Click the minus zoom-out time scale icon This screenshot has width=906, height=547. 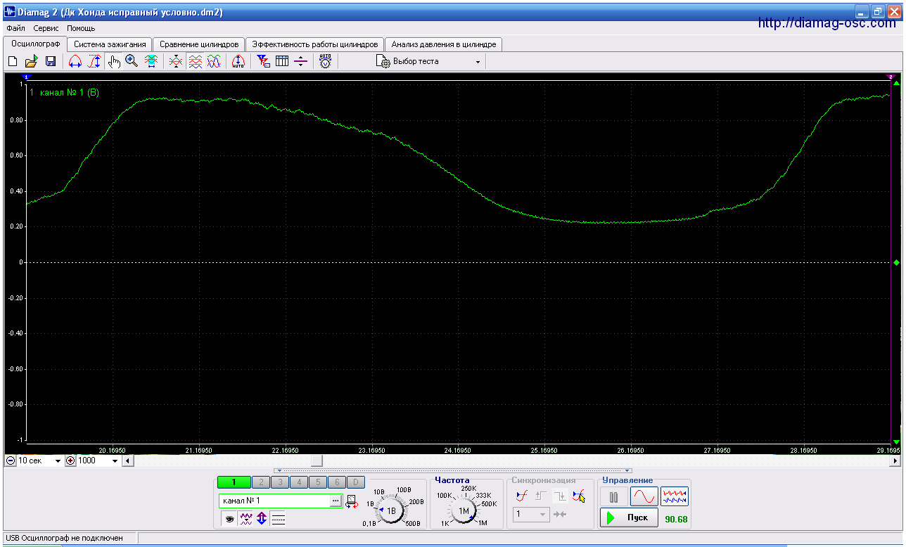click(11, 461)
